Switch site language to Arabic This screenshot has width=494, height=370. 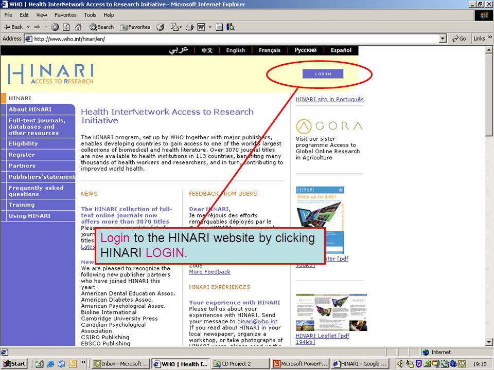(x=179, y=50)
